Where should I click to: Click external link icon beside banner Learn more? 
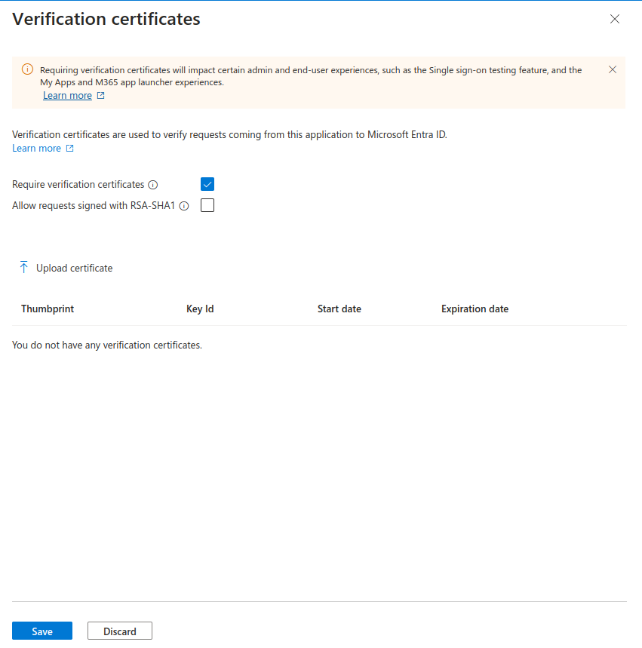point(100,96)
